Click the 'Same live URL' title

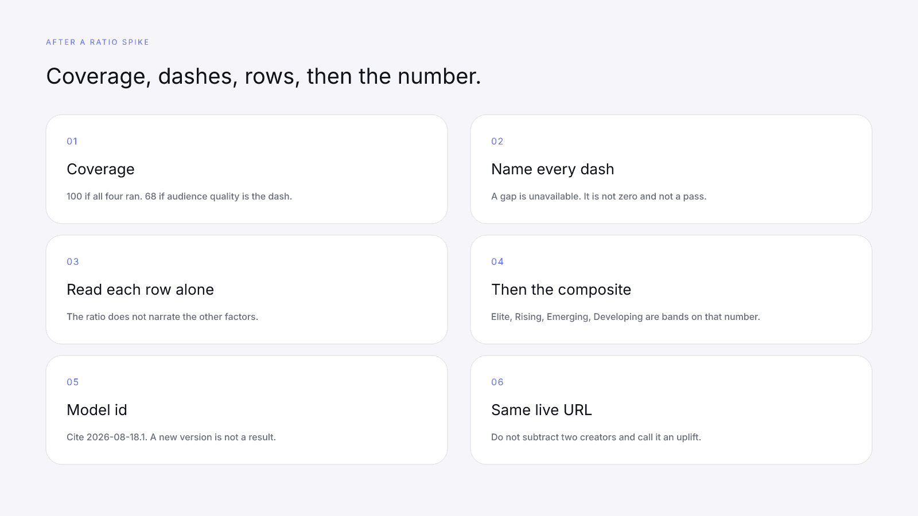pos(542,410)
